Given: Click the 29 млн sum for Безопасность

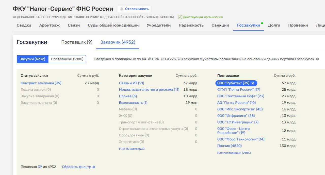Looking at the screenshot, I should point(191,103).
